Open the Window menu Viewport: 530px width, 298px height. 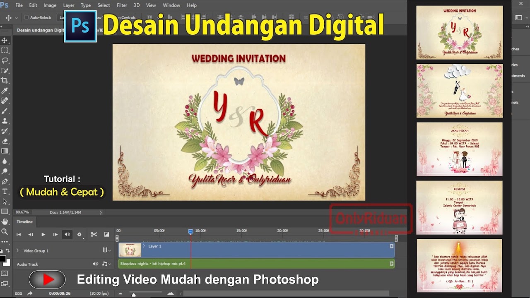click(x=171, y=5)
